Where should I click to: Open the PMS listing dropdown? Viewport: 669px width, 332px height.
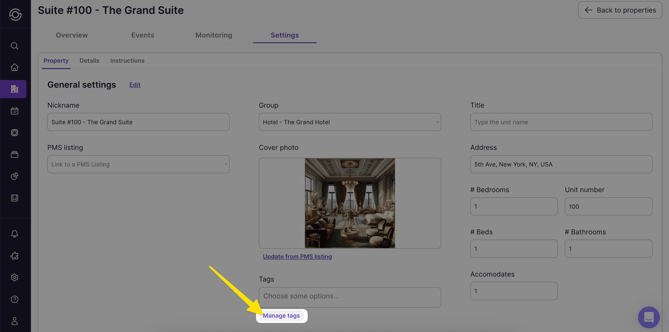pos(138,164)
